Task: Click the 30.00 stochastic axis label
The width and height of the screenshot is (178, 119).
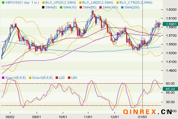Action: [170, 102]
